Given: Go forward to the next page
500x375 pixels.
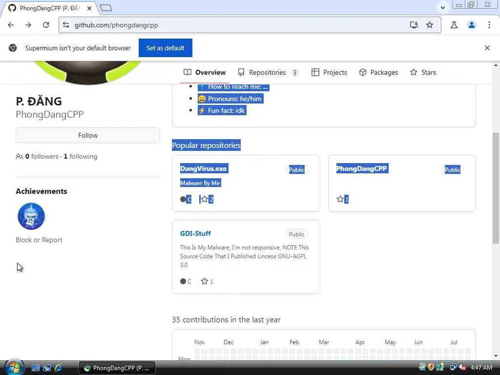Looking at the screenshot, I should tap(28, 25).
